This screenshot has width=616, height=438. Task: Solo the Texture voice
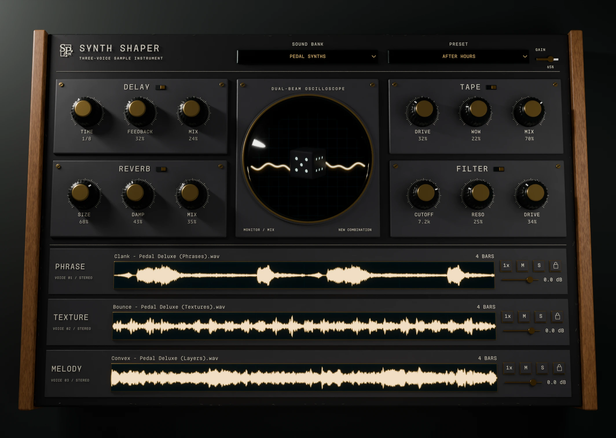(541, 316)
